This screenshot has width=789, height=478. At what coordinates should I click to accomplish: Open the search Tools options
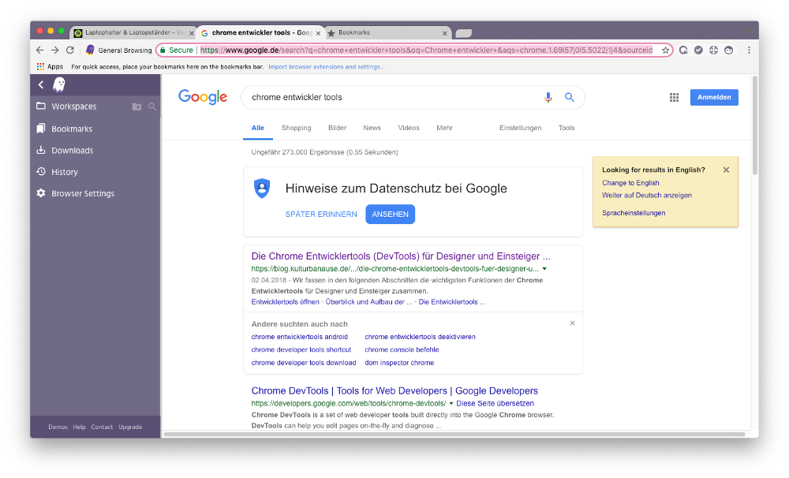coord(566,128)
